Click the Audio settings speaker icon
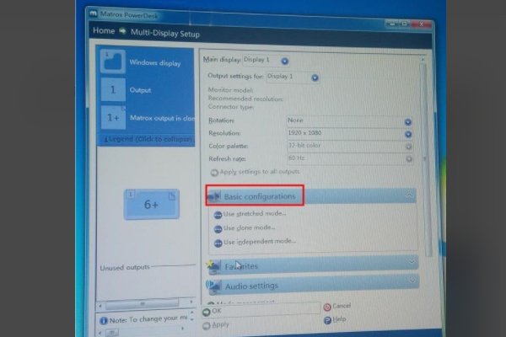The height and width of the screenshot is (337, 506). tap(215, 286)
